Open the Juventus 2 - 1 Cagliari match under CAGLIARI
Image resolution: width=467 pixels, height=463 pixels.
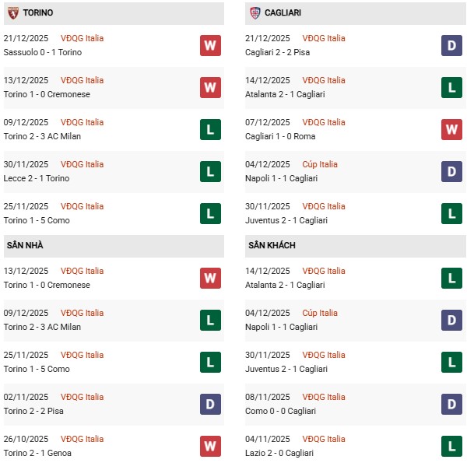(287, 220)
